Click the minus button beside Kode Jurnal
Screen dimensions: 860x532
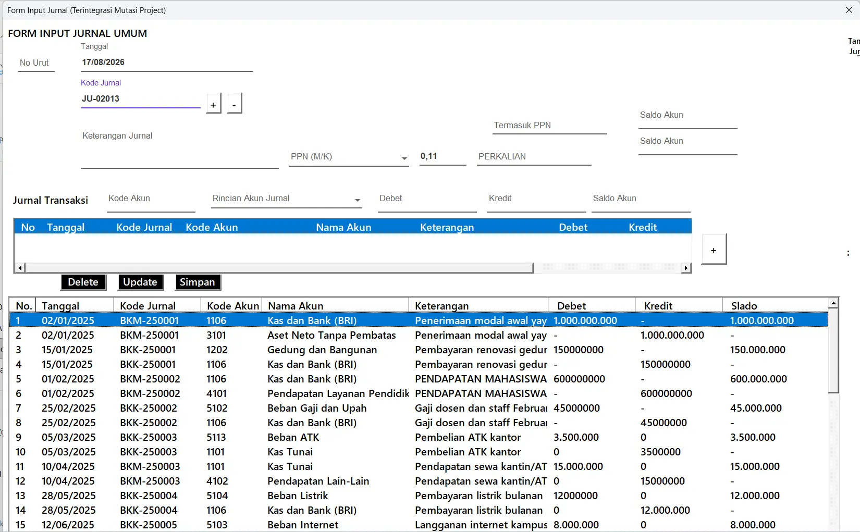coord(235,104)
